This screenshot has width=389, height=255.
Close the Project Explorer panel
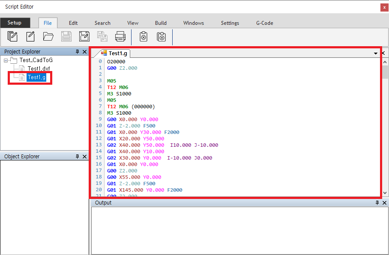84,52
